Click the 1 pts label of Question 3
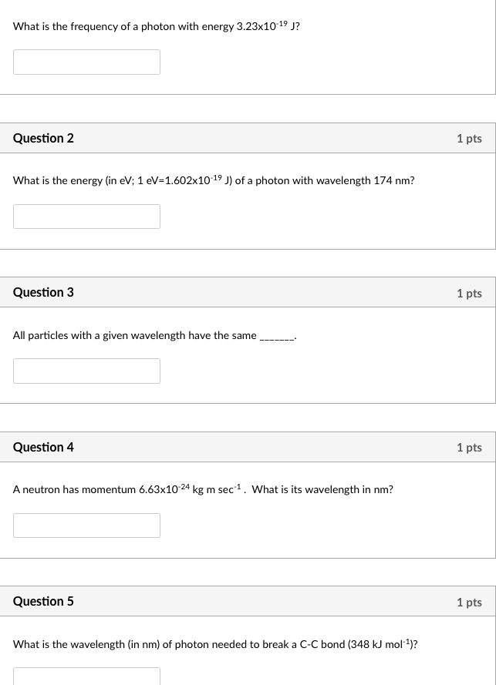 click(469, 293)
